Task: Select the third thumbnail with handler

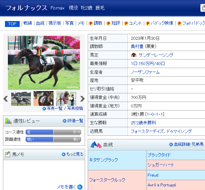Action: pos(66,99)
